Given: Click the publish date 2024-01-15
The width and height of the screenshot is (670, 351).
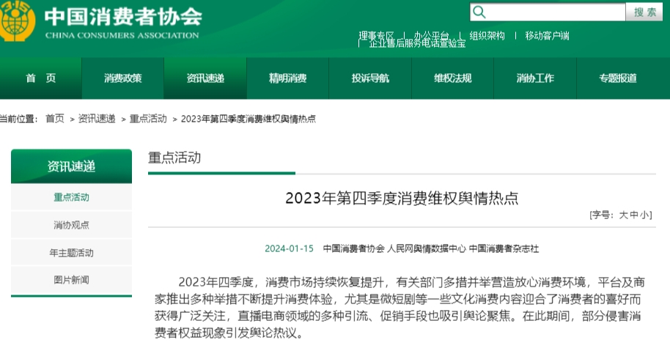Looking at the screenshot, I should 290,248.
